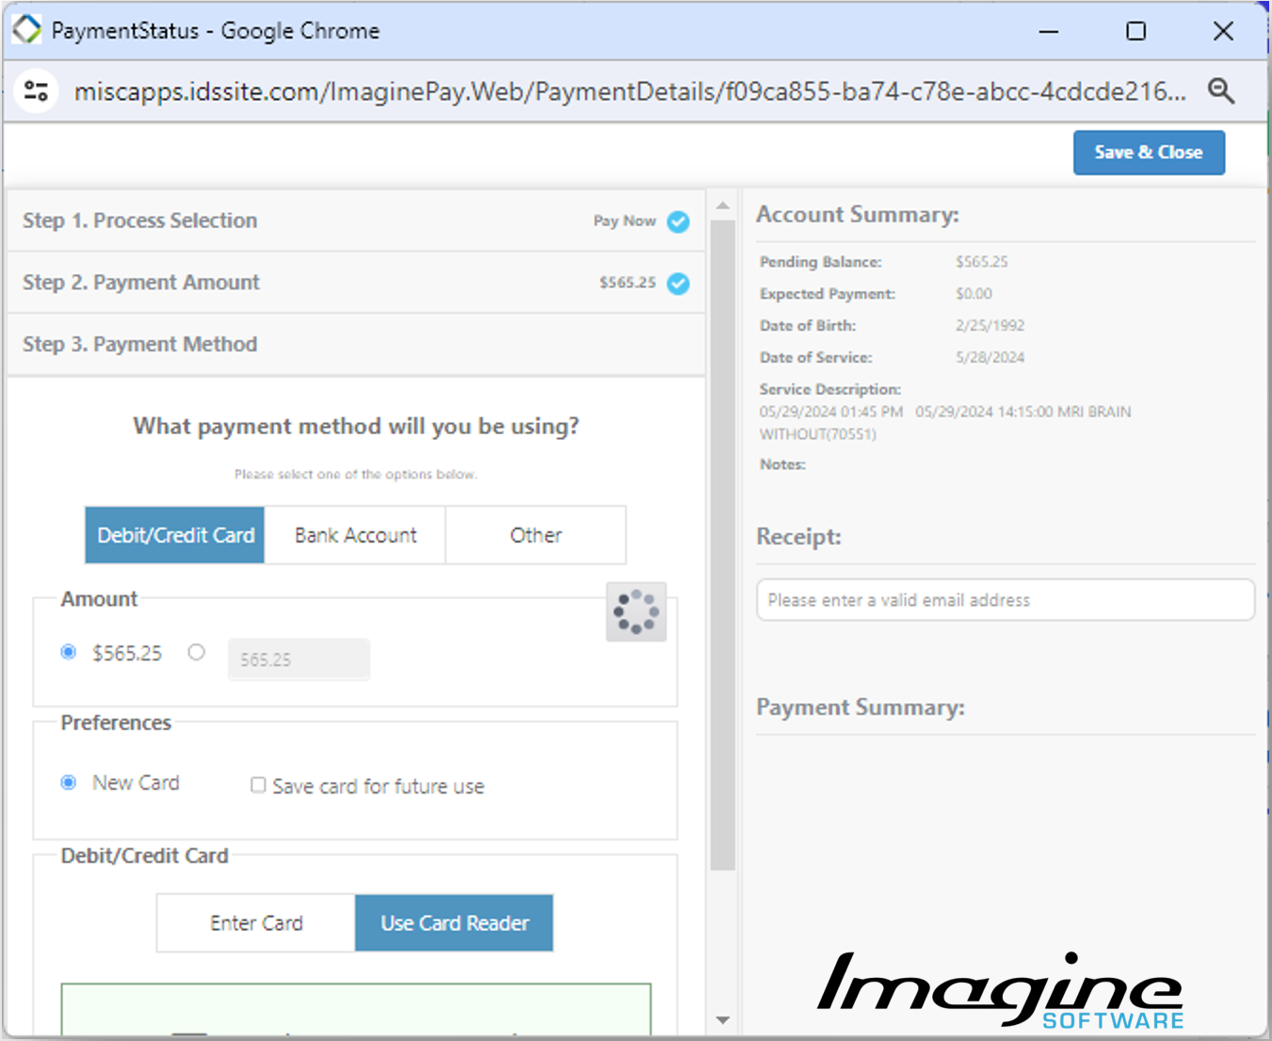Click the Date of Service value 5/28/2024

990,358
